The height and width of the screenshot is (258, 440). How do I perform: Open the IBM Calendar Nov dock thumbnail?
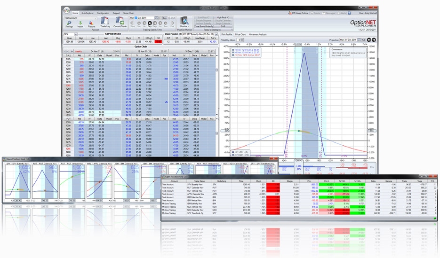coord(127,181)
